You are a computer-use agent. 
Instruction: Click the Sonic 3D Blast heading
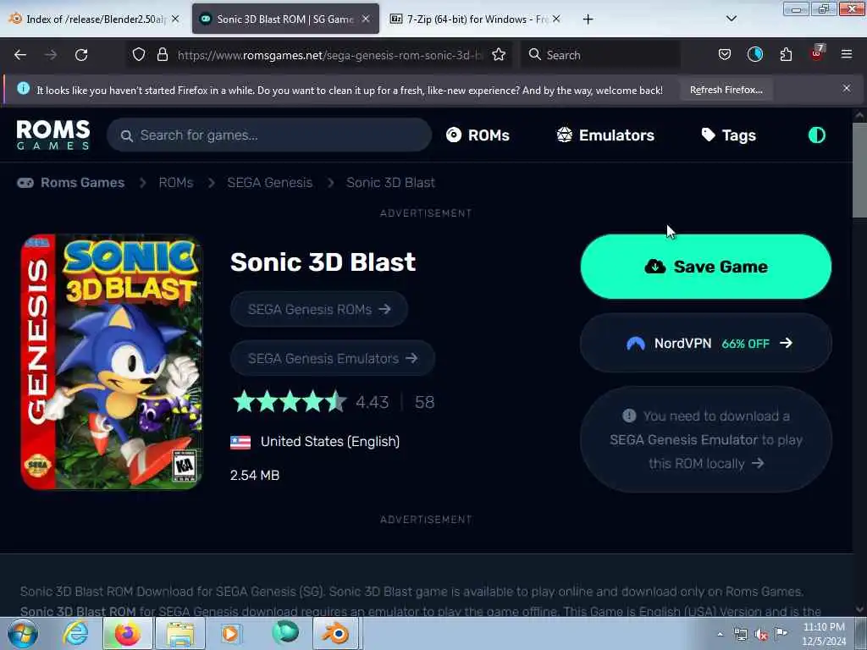(323, 262)
